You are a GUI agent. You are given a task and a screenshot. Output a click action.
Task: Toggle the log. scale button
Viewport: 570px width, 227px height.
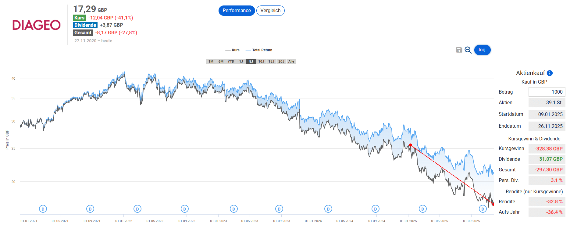point(482,50)
